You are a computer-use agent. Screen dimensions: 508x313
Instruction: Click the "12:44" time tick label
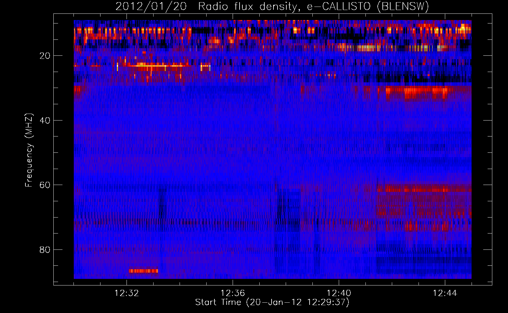point(445,293)
